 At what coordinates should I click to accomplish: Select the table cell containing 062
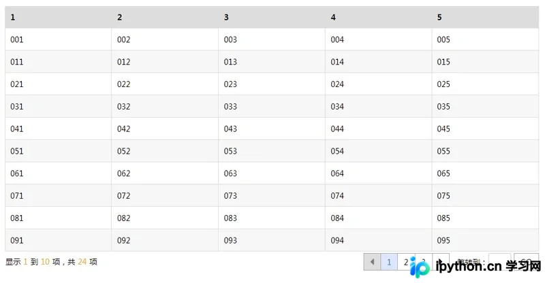165,173
